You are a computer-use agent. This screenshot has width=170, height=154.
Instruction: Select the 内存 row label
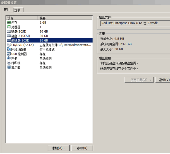coord(14,23)
